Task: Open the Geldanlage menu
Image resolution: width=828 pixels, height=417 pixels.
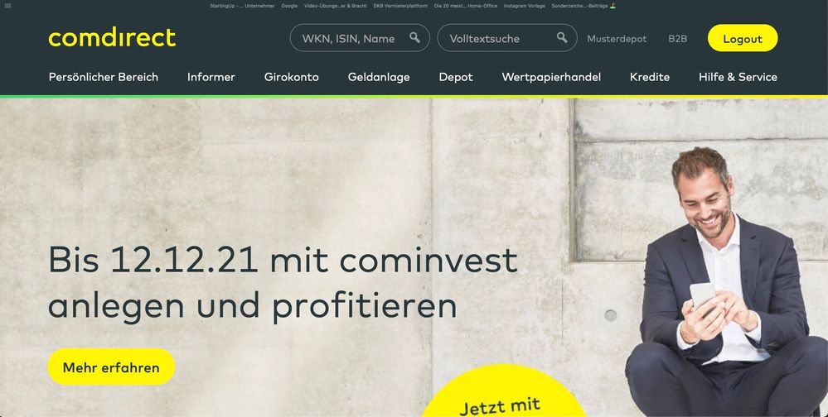Action: 379,77
